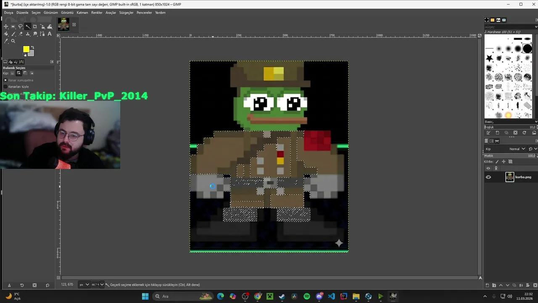Open the layer Kip Normal mode dropdown
The image size is (538, 303).
tap(506, 149)
